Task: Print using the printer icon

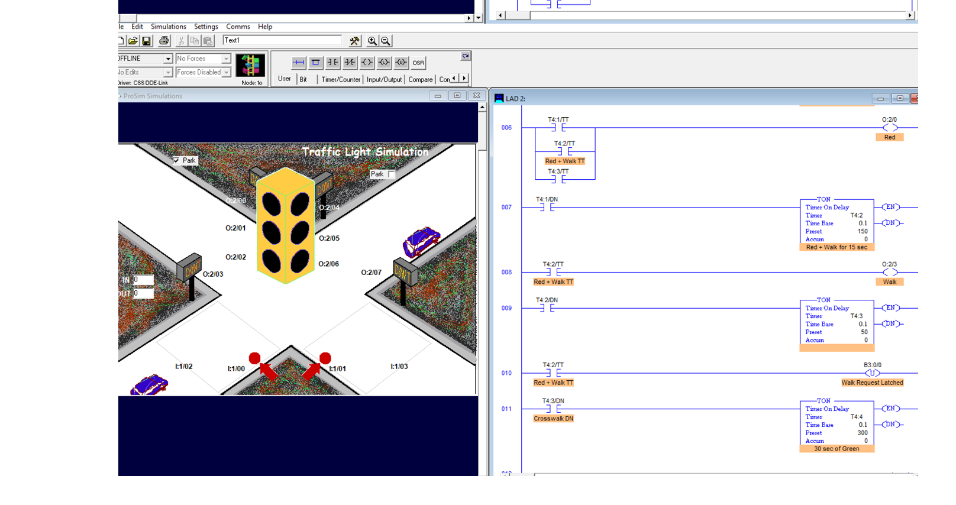Action: [x=164, y=41]
